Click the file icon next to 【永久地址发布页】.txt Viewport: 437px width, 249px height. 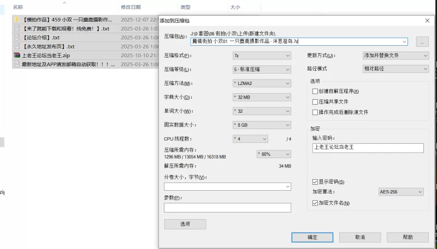pyautogui.click(x=17, y=46)
